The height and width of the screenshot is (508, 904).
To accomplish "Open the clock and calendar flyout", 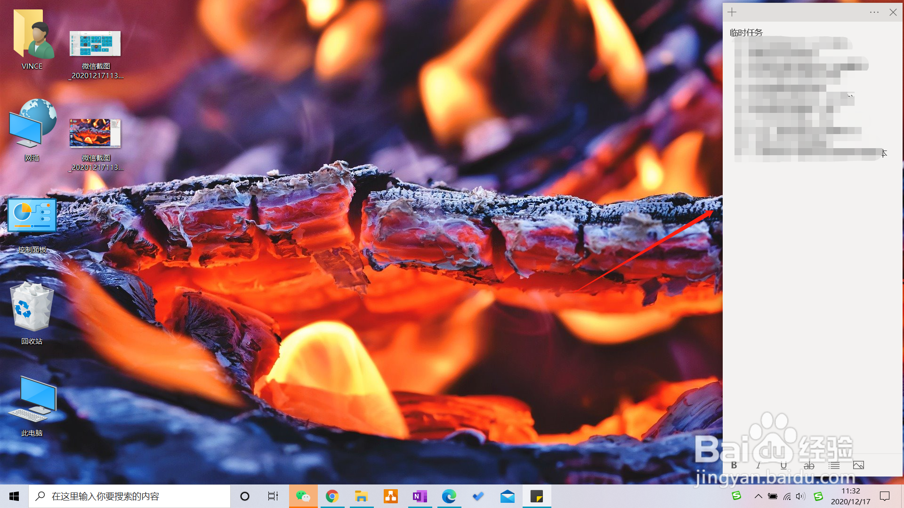I will tap(850, 496).
